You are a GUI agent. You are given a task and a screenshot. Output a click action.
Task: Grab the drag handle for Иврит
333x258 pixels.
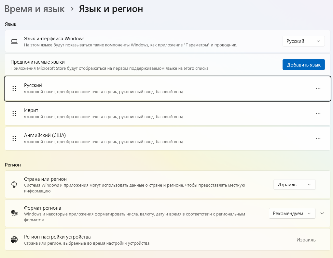click(14, 114)
